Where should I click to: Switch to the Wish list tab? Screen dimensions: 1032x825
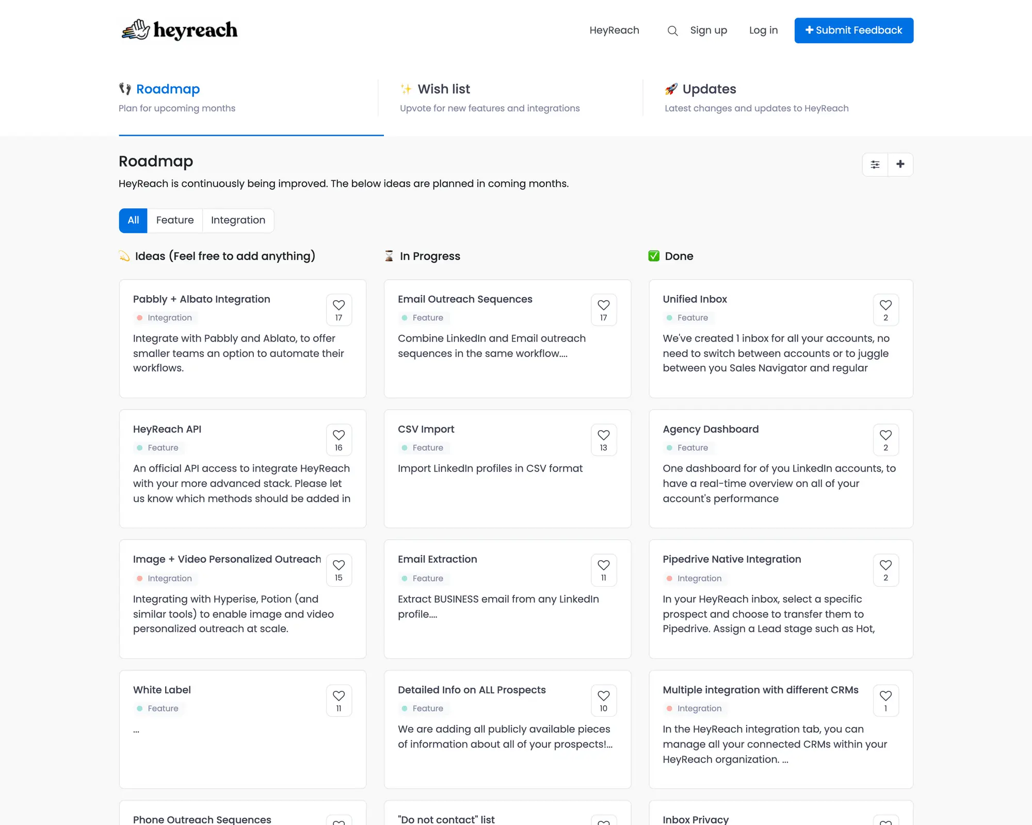click(443, 89)
